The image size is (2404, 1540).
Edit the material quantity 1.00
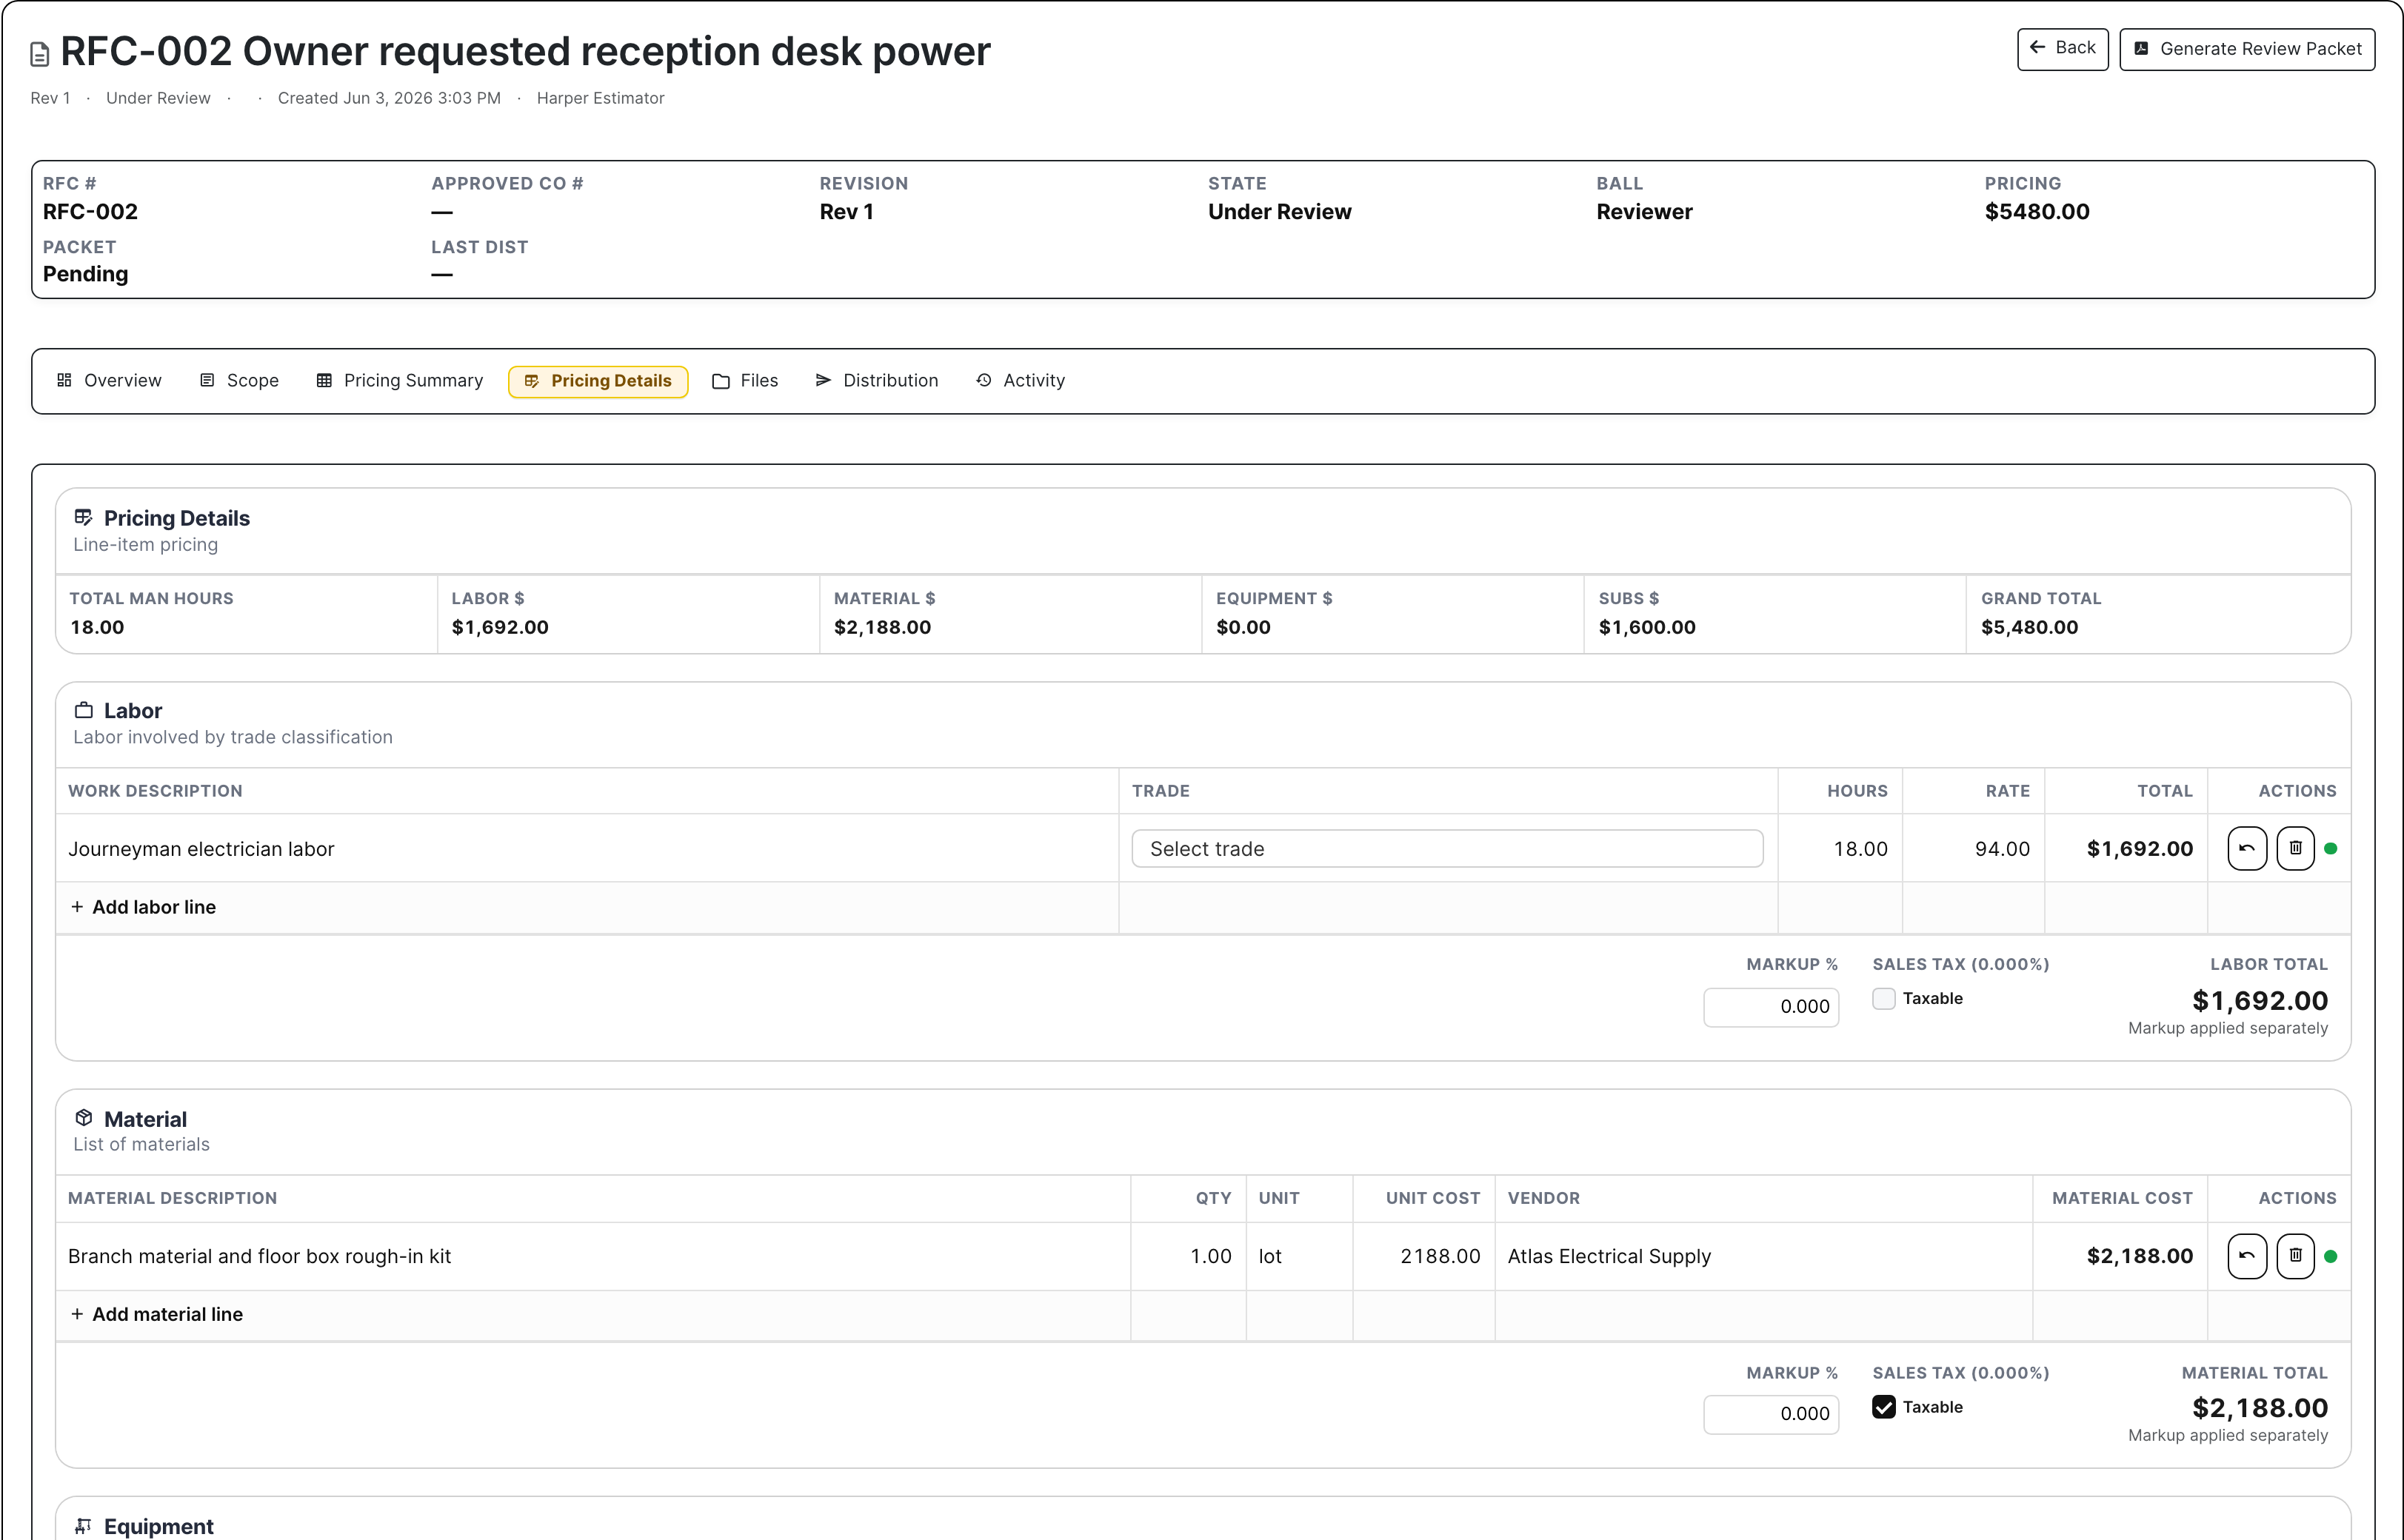coord(1188,1256)
